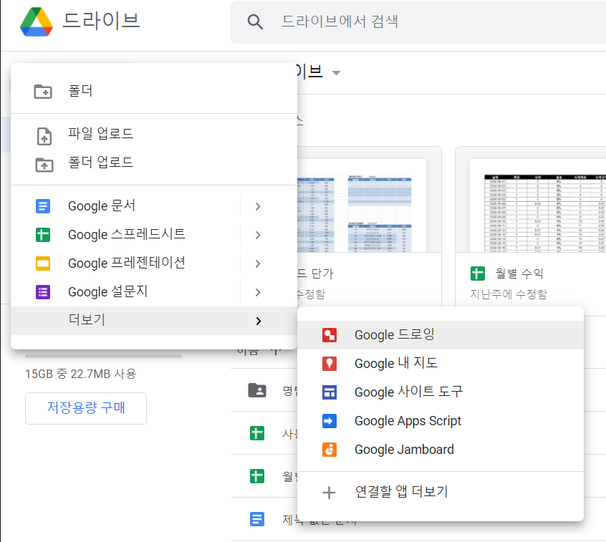Click the blue Google 문서 icon
606x542 pixels.
tap(43, 206)
